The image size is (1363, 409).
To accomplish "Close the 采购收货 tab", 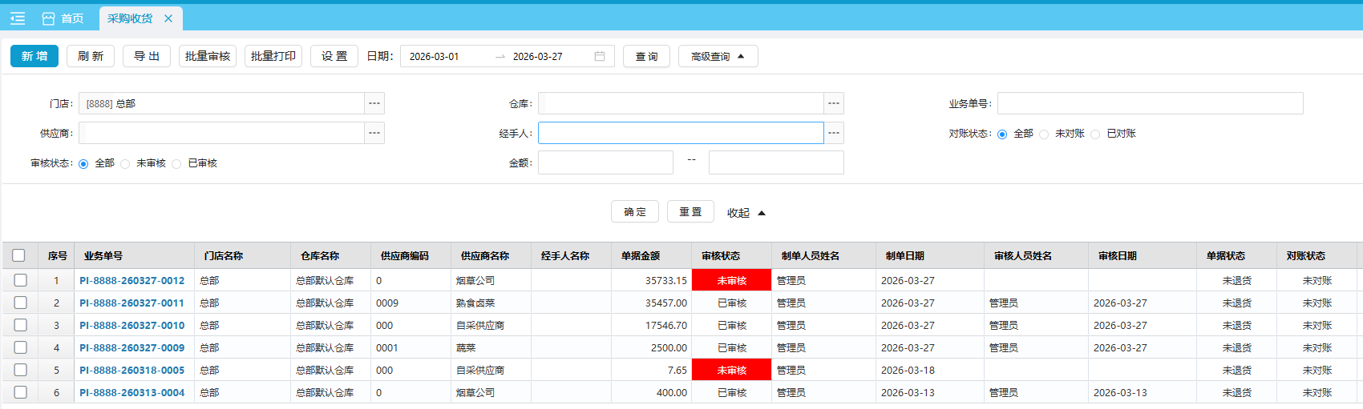I will click(168, 18).
